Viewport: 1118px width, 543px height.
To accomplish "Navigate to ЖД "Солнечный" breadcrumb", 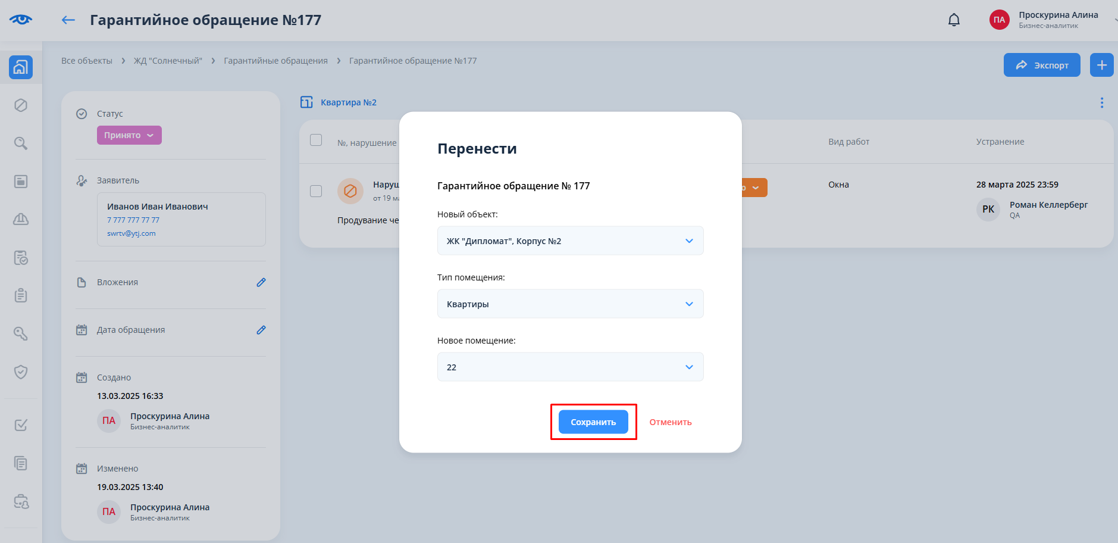I will tap(168, 61).
